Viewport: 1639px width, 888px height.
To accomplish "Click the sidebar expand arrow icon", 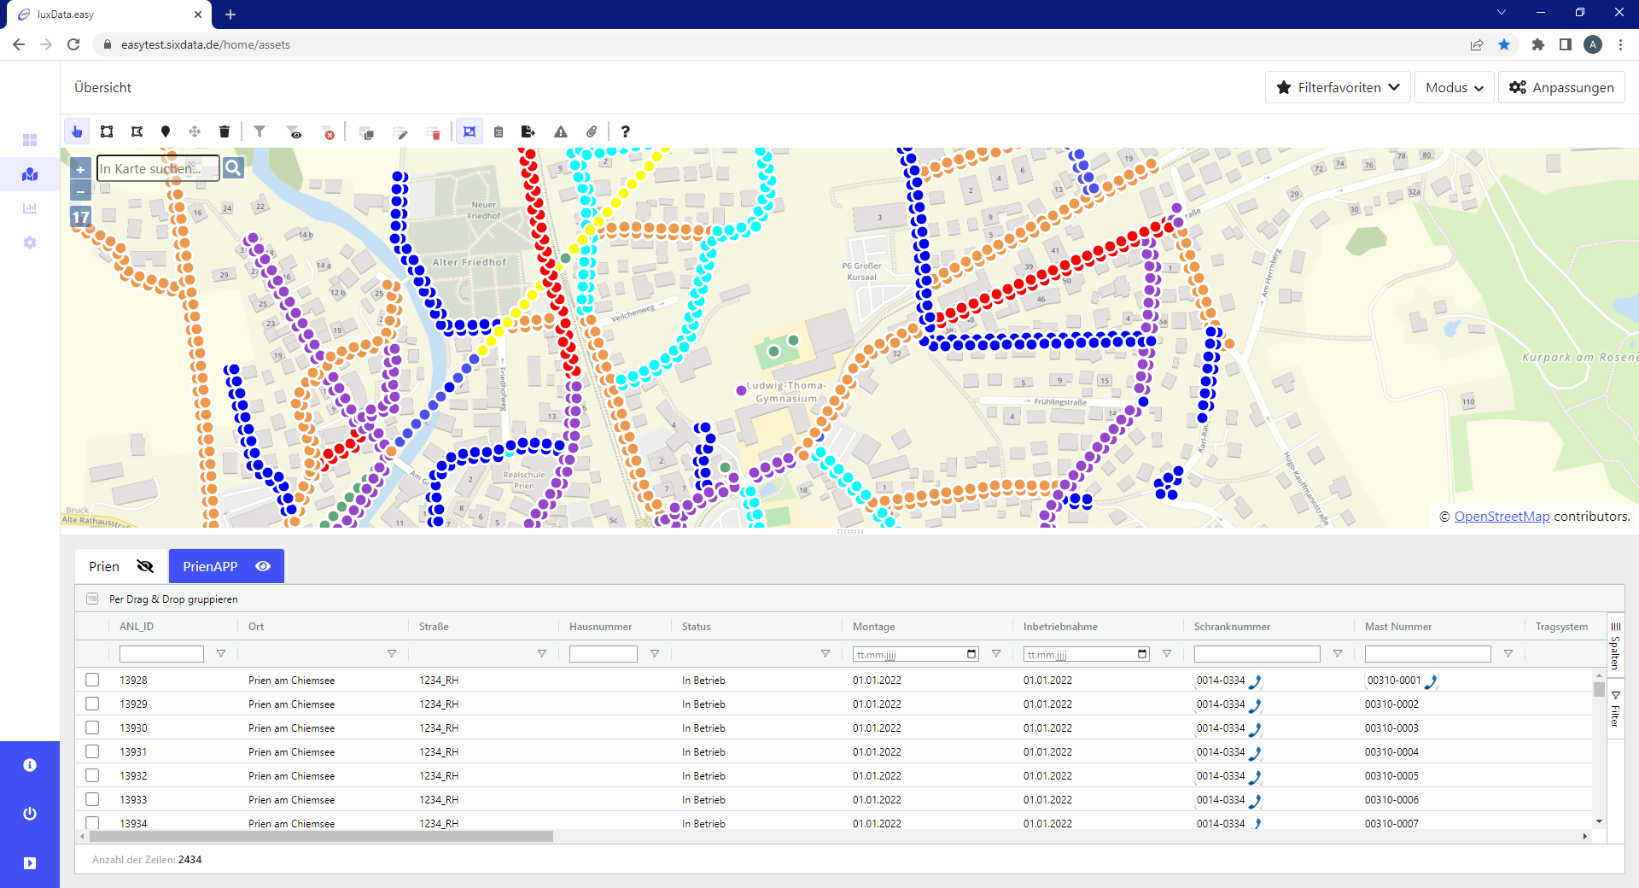I will tap(30, 863).
